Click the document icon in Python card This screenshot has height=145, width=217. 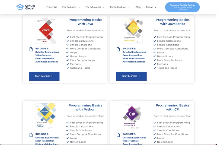[31, 135]
